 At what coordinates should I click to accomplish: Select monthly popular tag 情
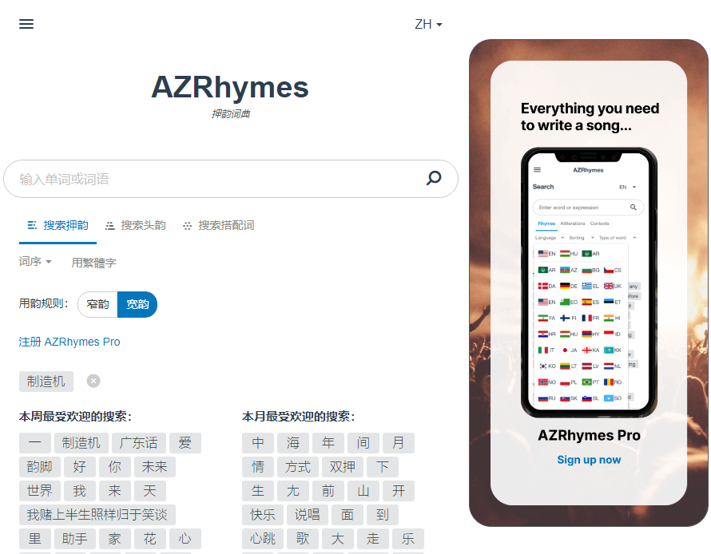pyautogui.click(x=258, y=467)
